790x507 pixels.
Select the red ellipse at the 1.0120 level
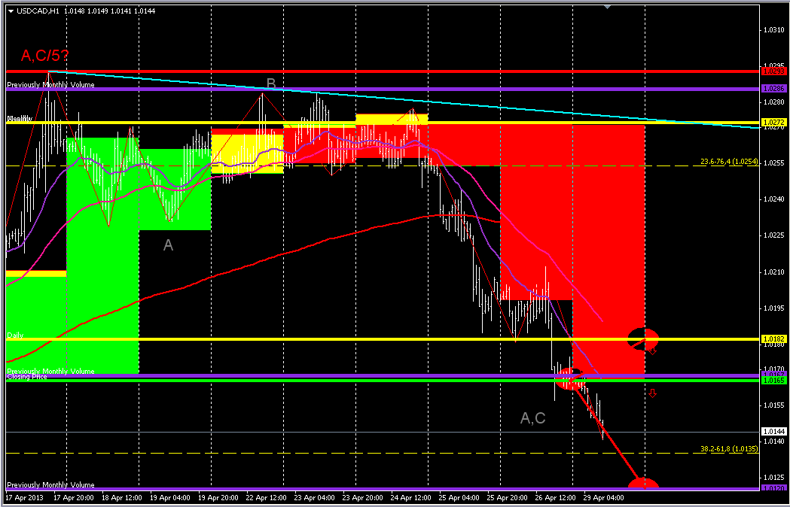(x=643, y=484)
